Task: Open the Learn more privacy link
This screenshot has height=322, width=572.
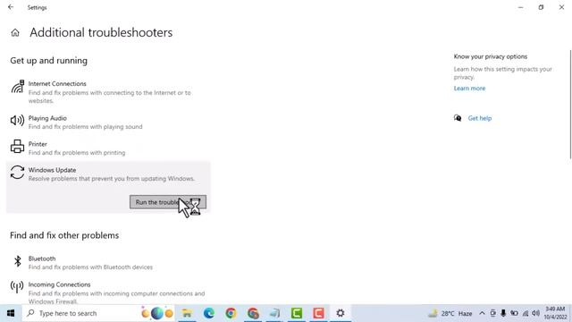Action: pos(469,89)
